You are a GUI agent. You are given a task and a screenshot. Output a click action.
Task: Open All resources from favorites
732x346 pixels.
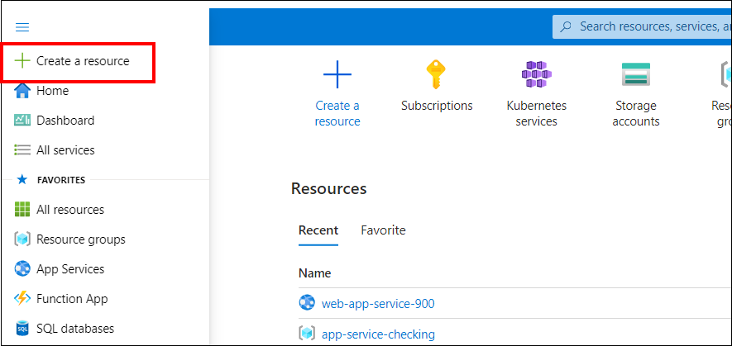(x=70, y=210)
